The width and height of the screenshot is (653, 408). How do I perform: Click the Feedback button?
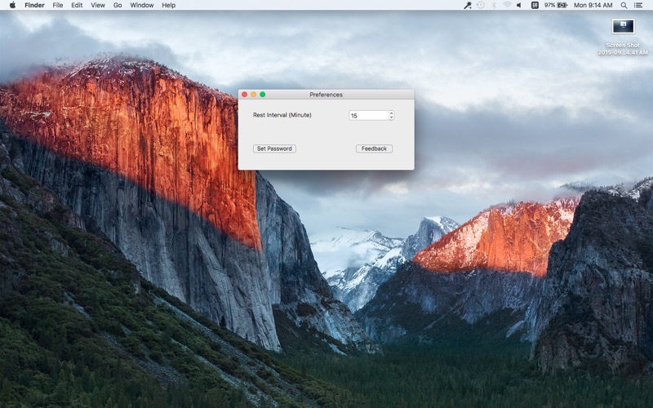pyautogui.click(x=374, y=149)
